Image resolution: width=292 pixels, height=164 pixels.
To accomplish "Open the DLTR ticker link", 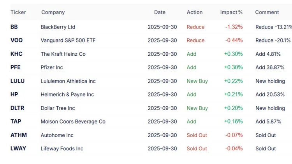I will 17,108.
